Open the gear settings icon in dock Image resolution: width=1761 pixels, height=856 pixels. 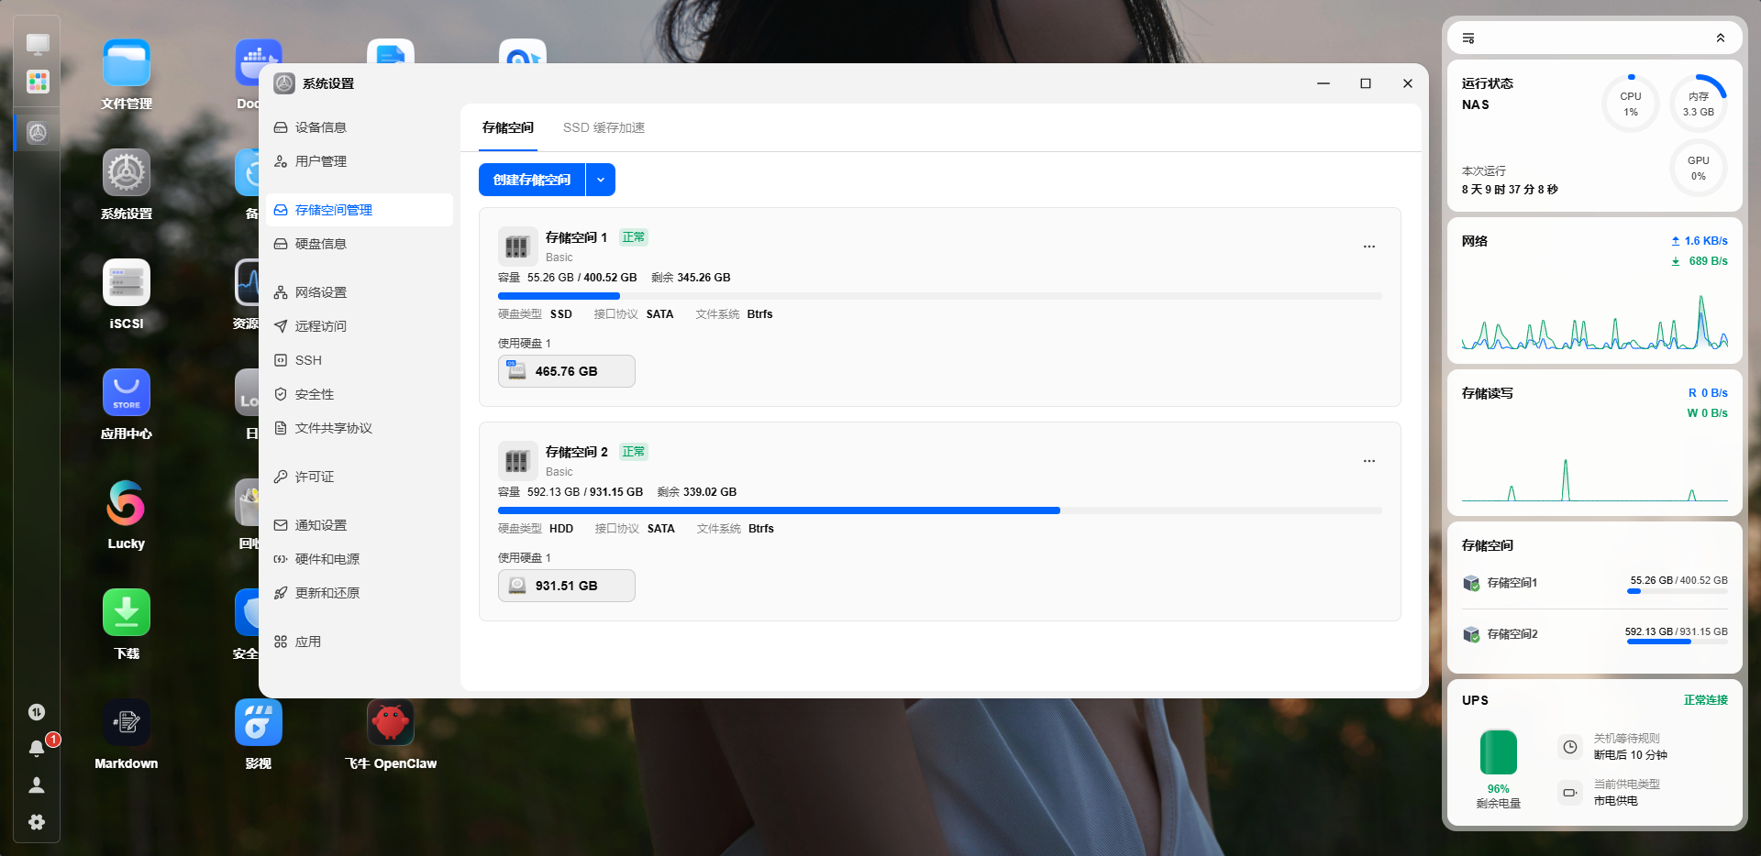37,822
